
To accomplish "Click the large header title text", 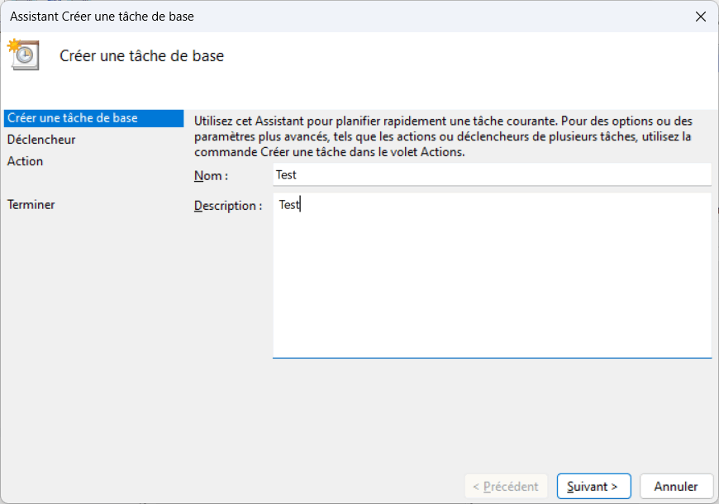I will pos(142,56).
